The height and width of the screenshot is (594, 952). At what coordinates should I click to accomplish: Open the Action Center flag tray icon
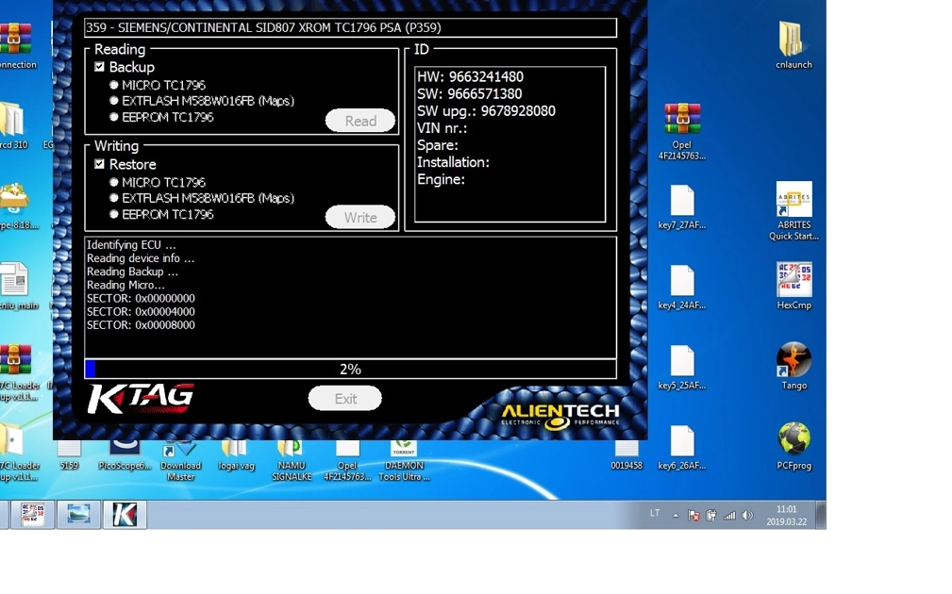coord(693,515)
